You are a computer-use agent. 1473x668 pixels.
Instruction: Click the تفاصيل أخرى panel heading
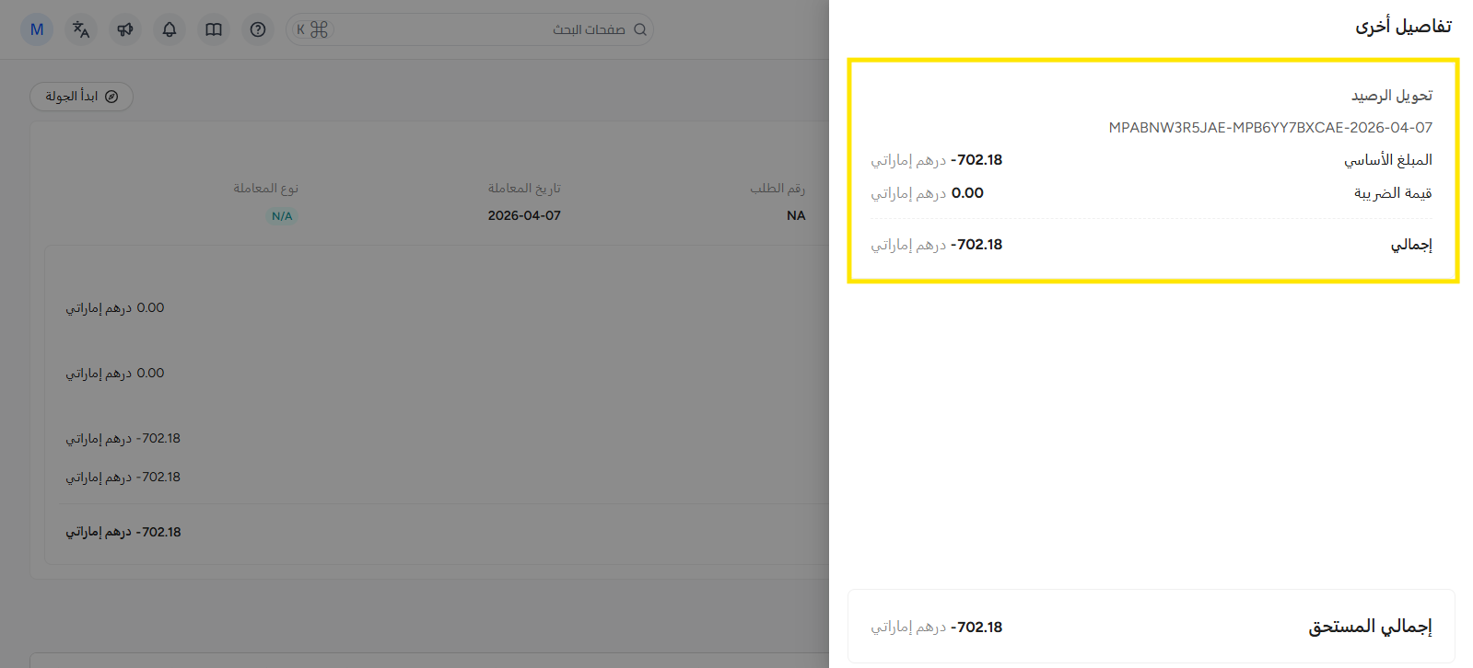coord(1402,27)
